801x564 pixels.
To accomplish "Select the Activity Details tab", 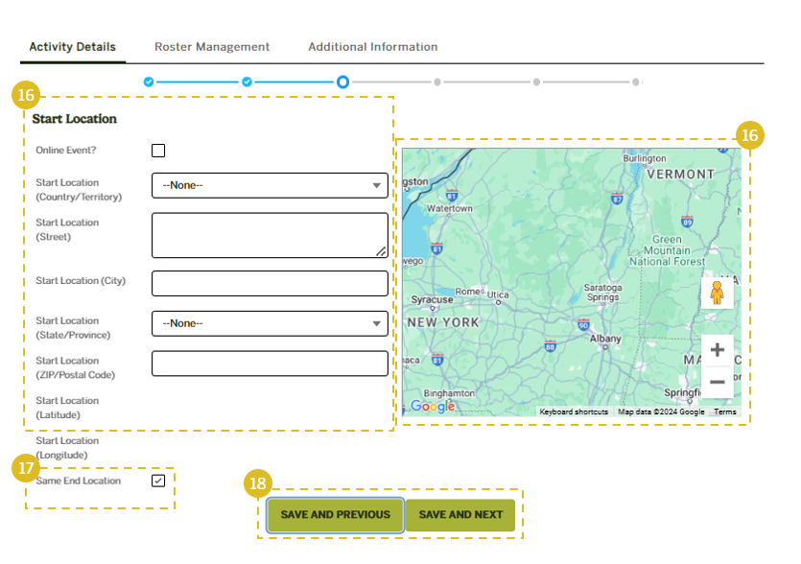I will 72,47.
